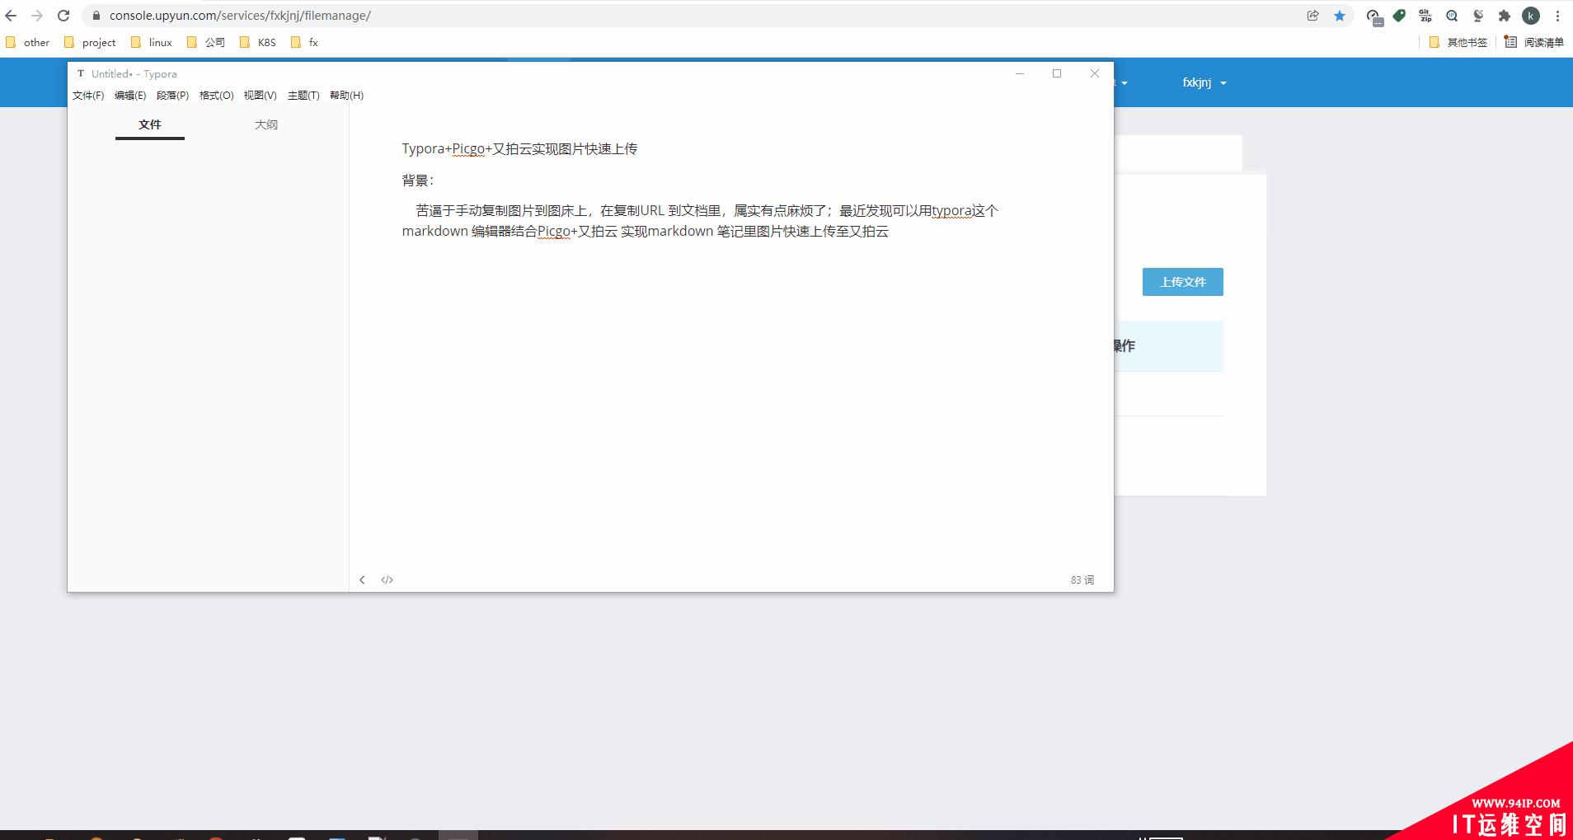Open the green tag extension
This screenshot has width=1573, height=840.
[1399, 16]
